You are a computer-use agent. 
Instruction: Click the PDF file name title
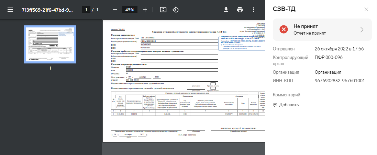tap(47, 10)
